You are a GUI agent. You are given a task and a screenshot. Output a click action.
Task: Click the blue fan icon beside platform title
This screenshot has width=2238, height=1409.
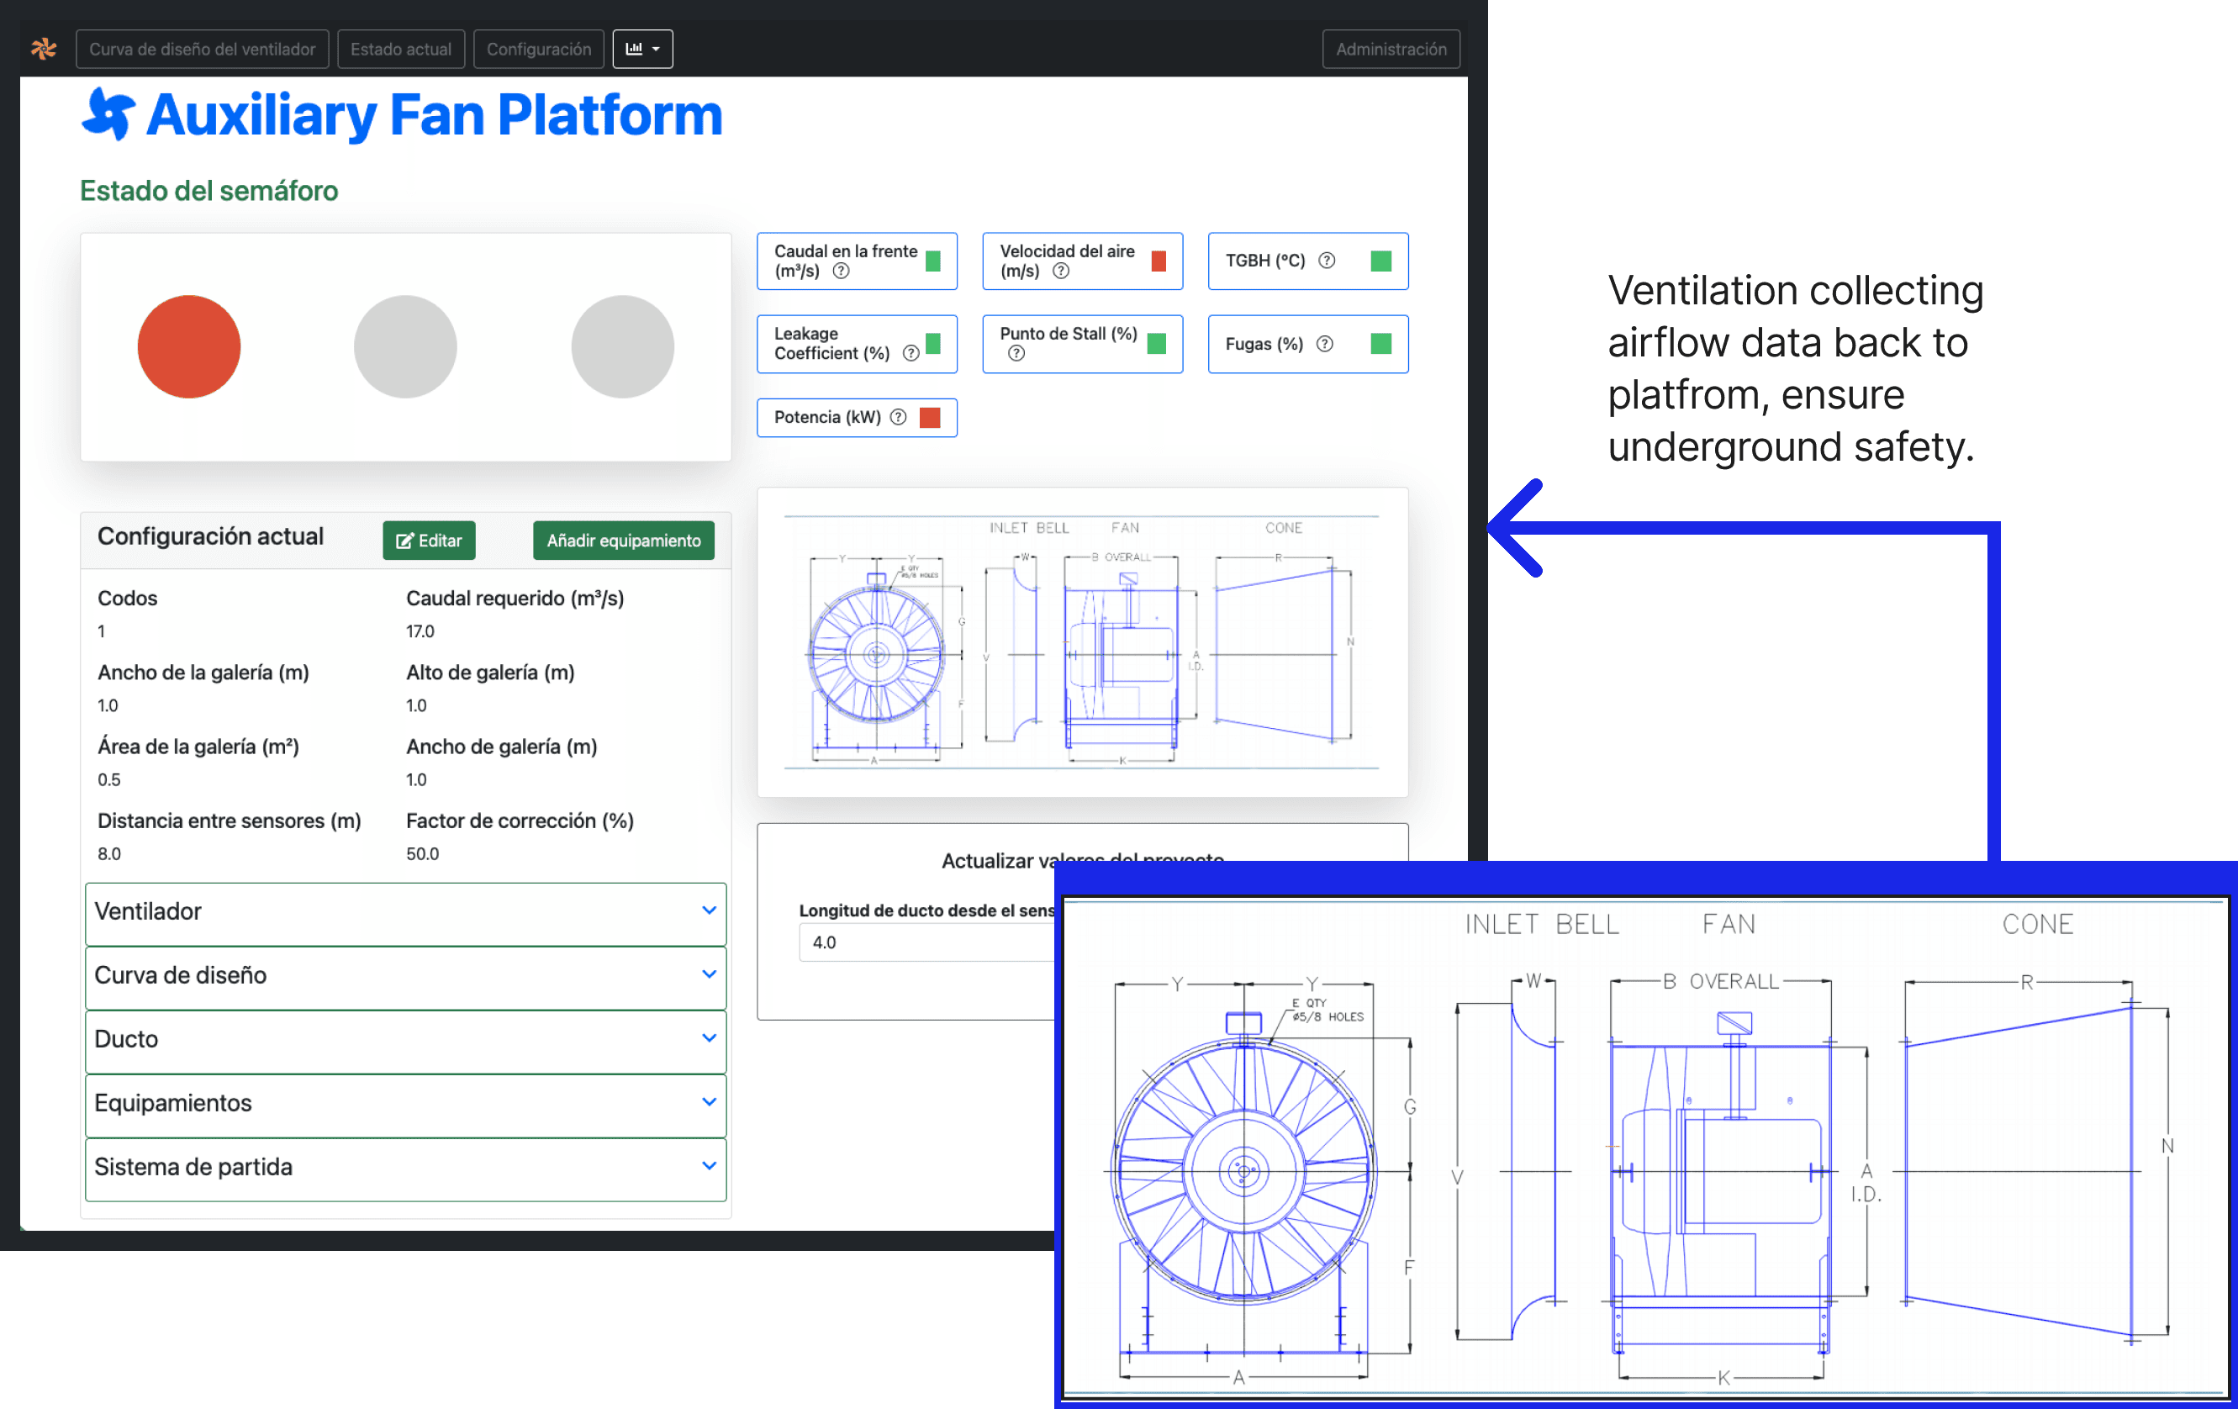108,114
